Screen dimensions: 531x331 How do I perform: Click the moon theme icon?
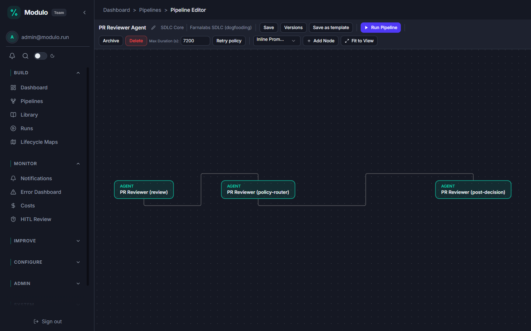(x=52, y=56)
